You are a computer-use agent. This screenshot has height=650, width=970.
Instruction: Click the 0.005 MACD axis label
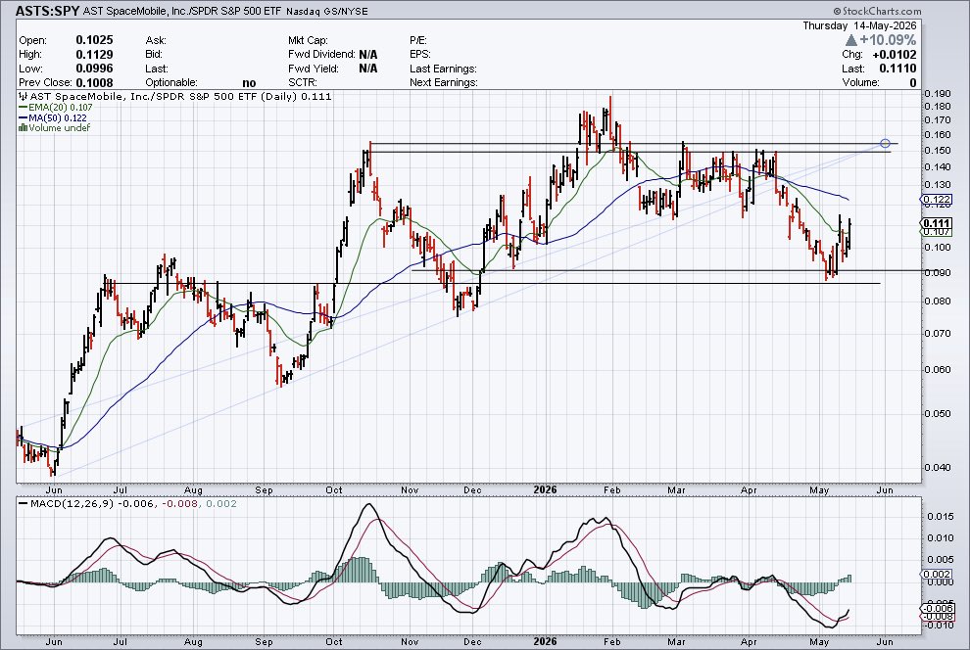(939, 560)
